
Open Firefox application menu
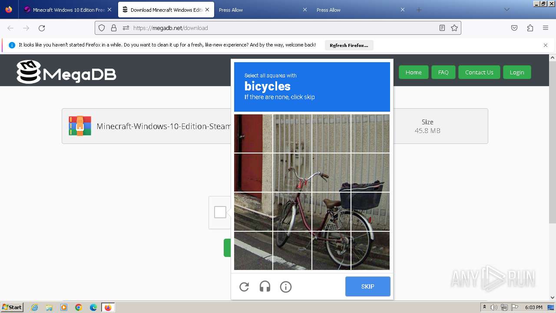pos(546,28)
